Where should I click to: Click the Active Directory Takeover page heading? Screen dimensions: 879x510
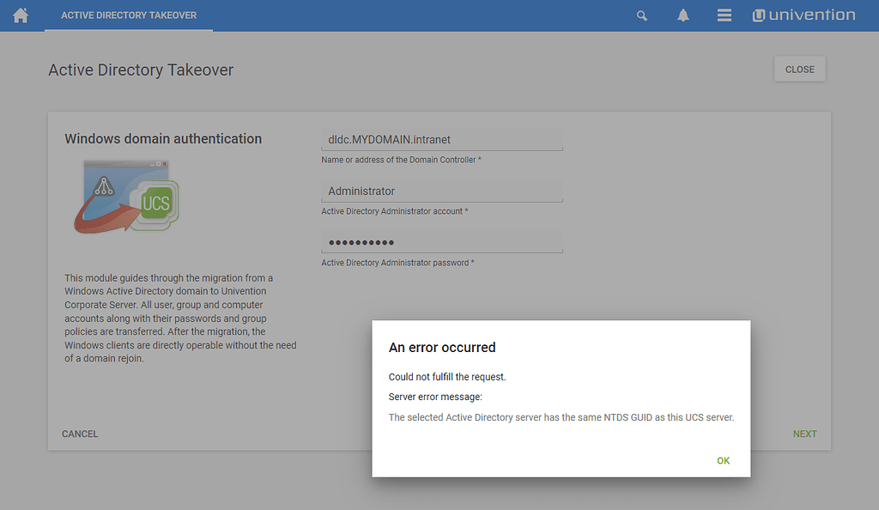(x=140, y=70)
